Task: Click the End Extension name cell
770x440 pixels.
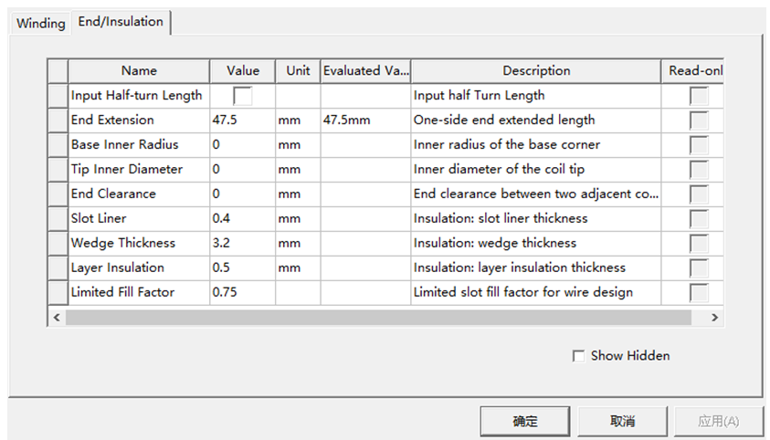Action: point(139,120)
